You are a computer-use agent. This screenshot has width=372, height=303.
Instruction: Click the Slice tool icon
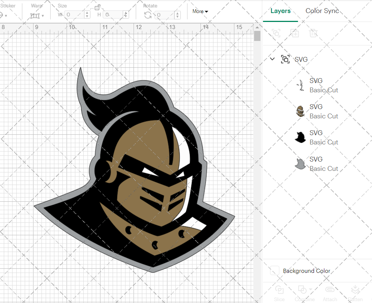(x=279, y=290)
